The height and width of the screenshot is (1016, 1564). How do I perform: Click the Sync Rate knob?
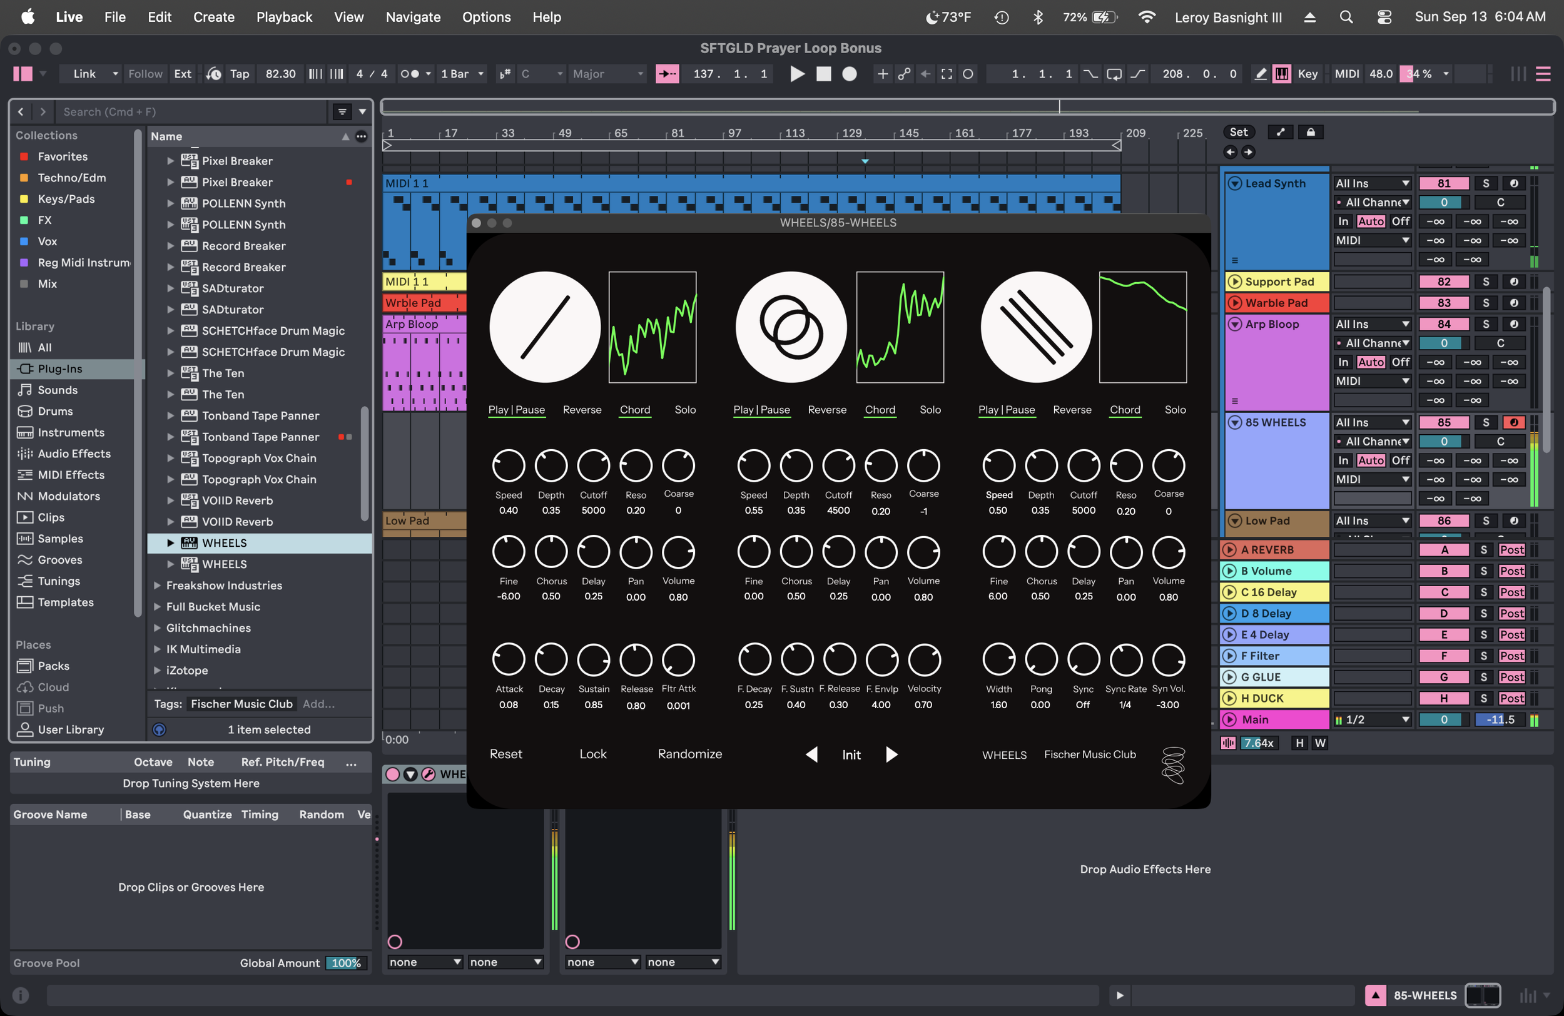click(x=1125, y=659)
